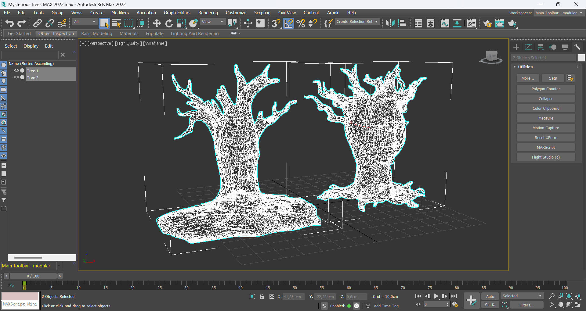The width and height of the screenshot is (586, 311).
Task: Switch to the Lighting And Rendering tab
Action: pos(195,34)
